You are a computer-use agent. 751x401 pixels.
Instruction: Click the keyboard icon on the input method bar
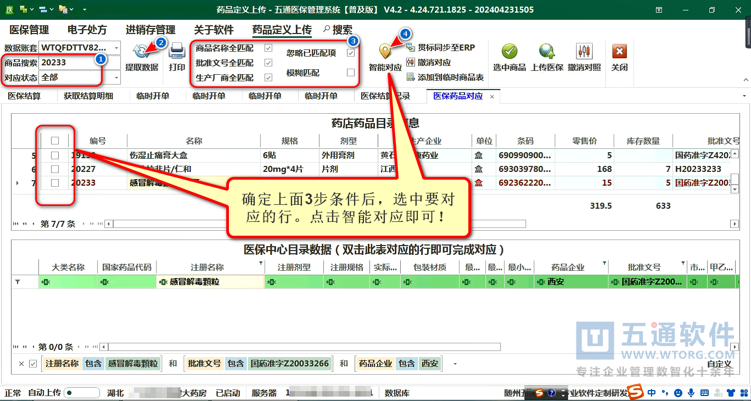point(703,393)
